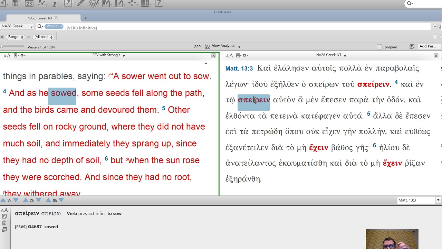Open the WORDS search mode dropdown
Viewport: 442px width, 249px height.
click(54, 26)
